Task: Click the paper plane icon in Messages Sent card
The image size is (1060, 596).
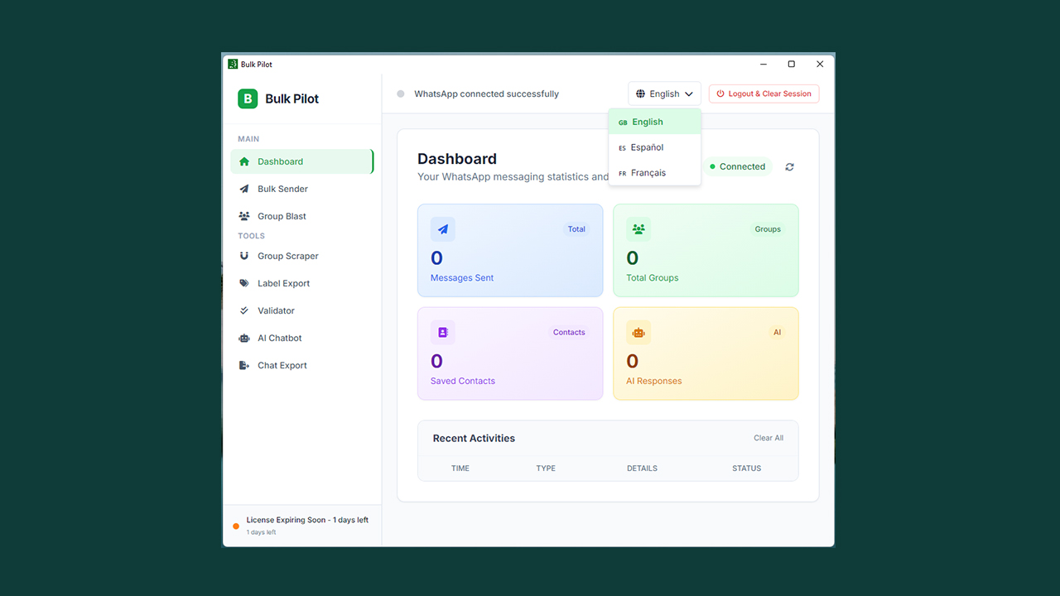Action: (443, 229)
